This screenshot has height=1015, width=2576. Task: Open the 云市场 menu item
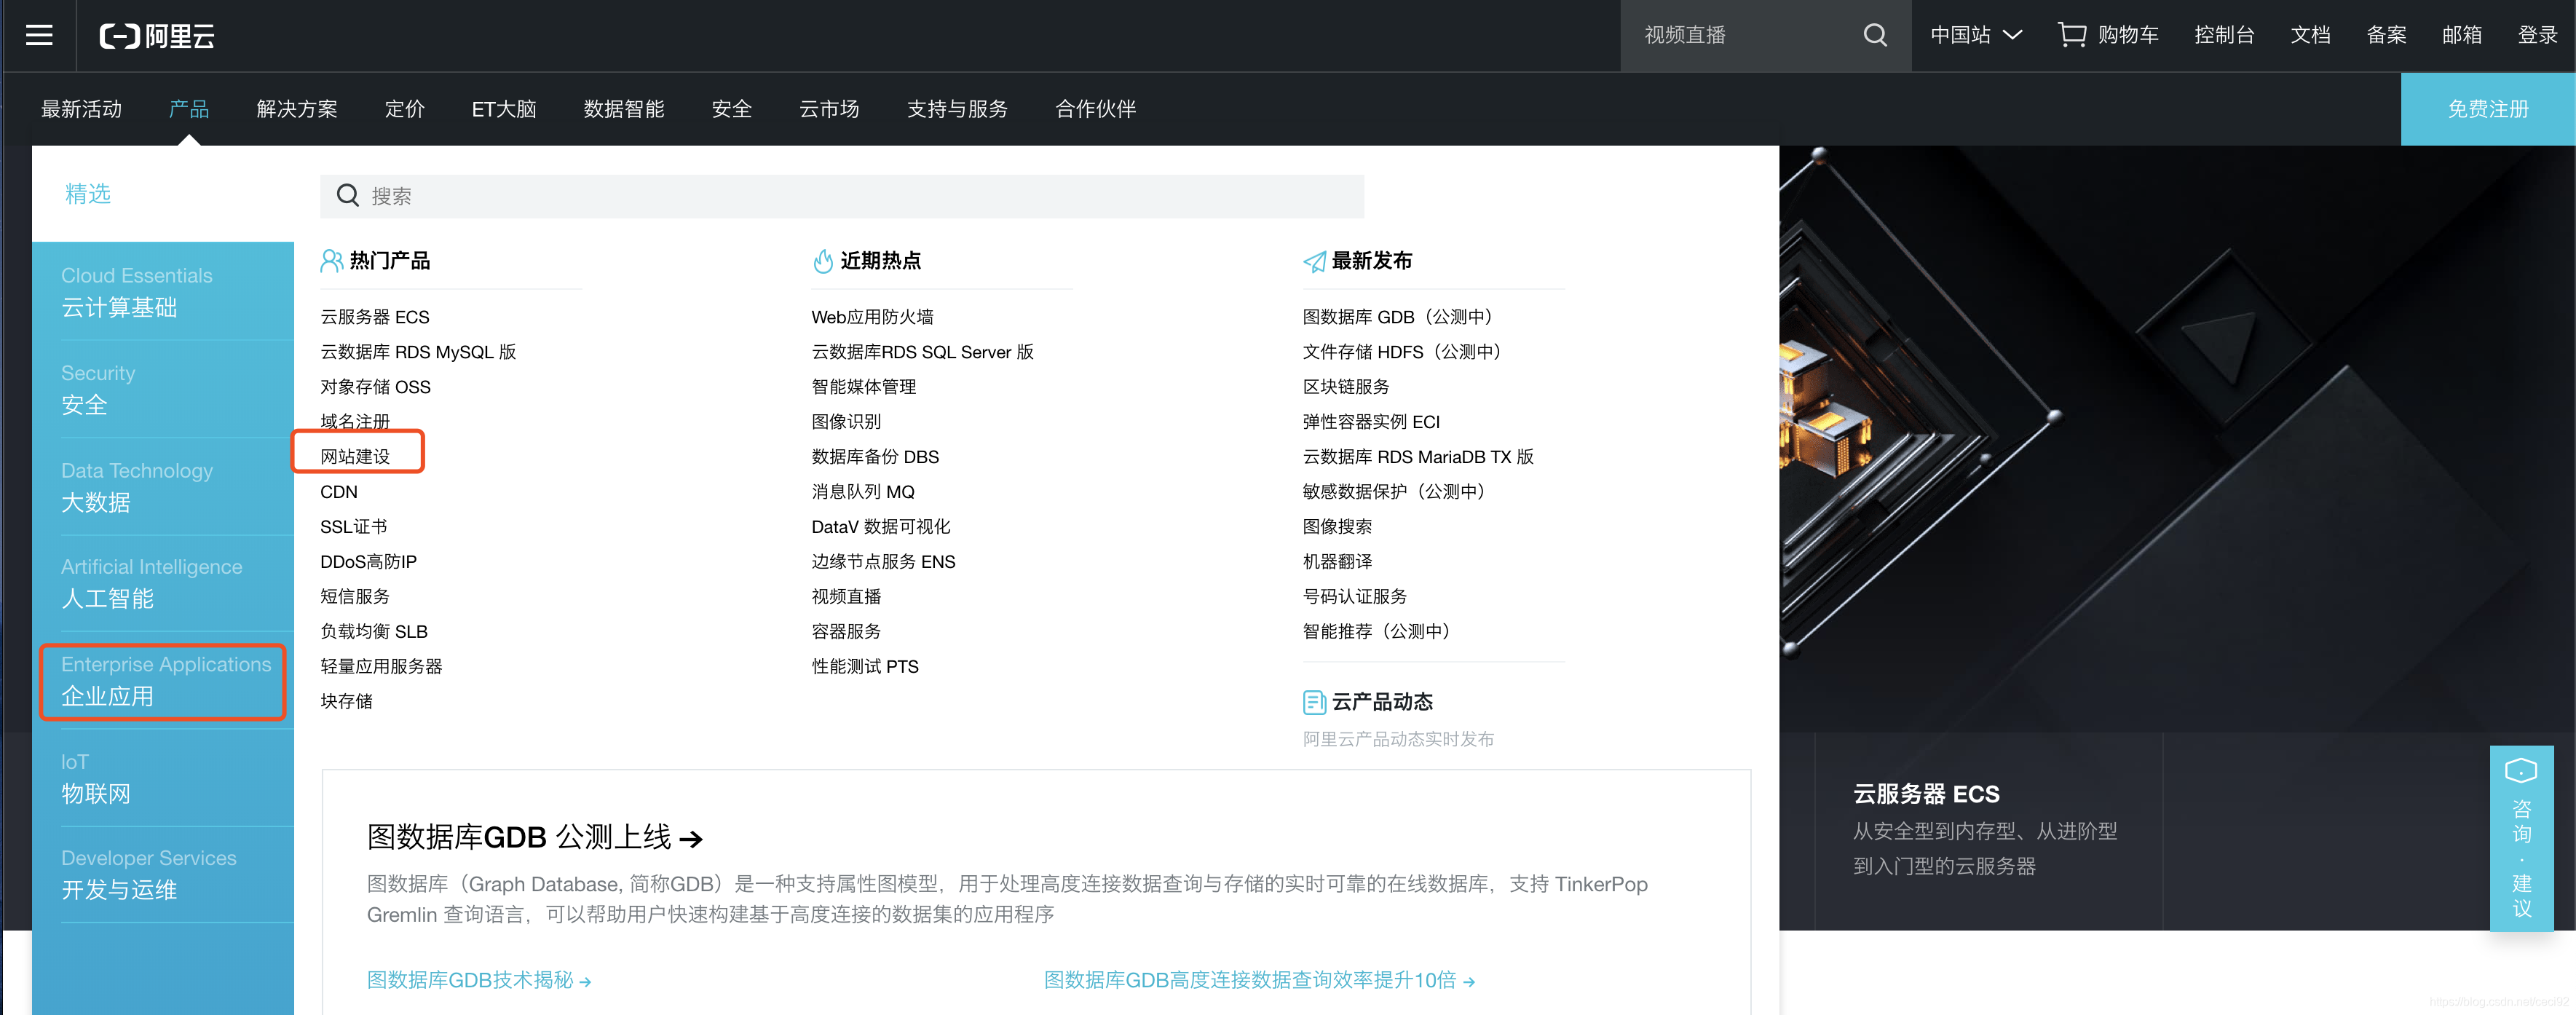pos(829,109)
